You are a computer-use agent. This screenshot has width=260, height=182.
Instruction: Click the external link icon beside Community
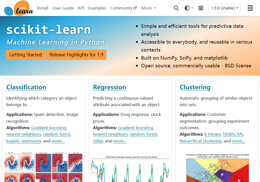click(135, 8)
